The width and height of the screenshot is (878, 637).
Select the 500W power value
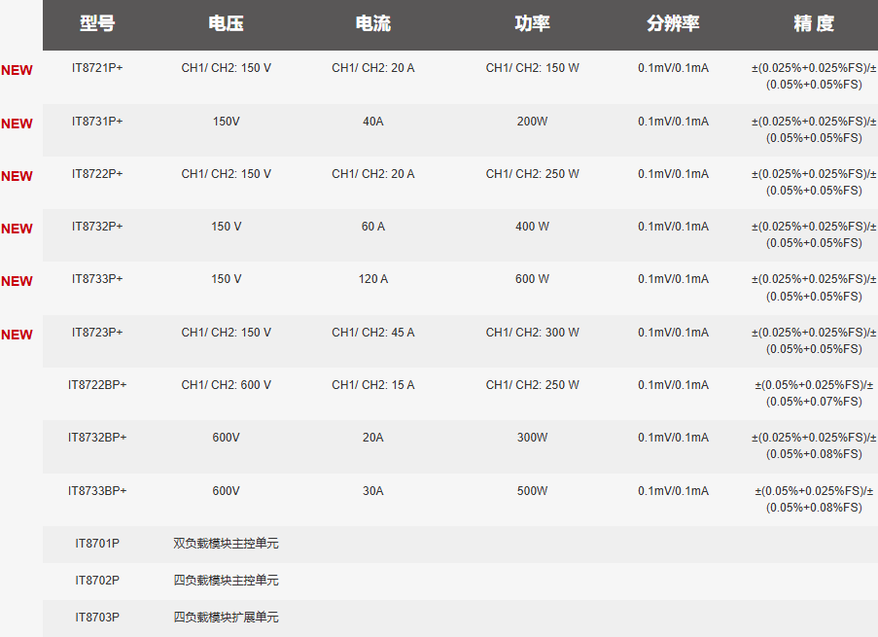532,491
